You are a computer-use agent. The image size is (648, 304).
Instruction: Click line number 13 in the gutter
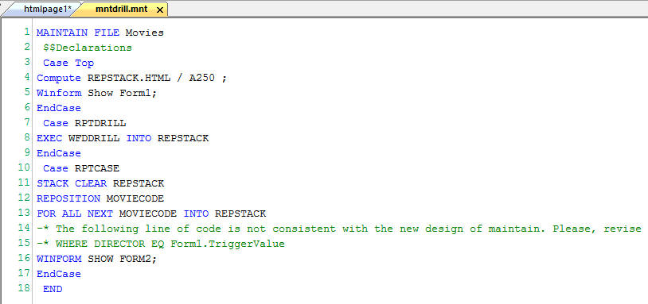pos(24,214)
